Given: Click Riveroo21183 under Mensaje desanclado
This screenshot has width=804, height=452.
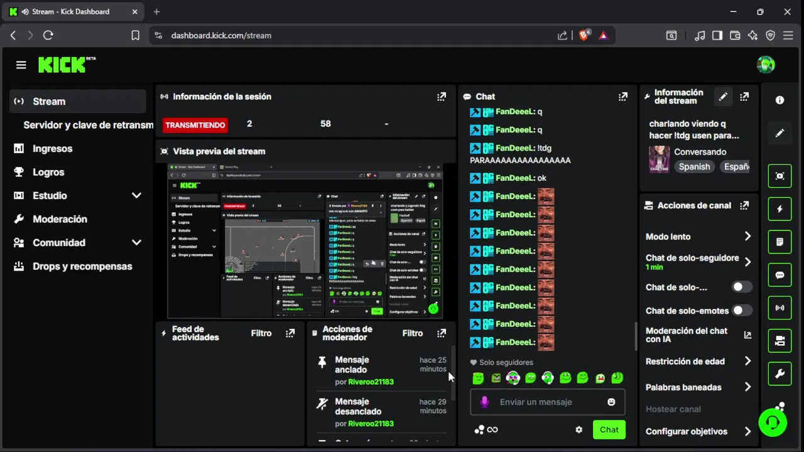Looking at the screenshot, I should (371, 424).
